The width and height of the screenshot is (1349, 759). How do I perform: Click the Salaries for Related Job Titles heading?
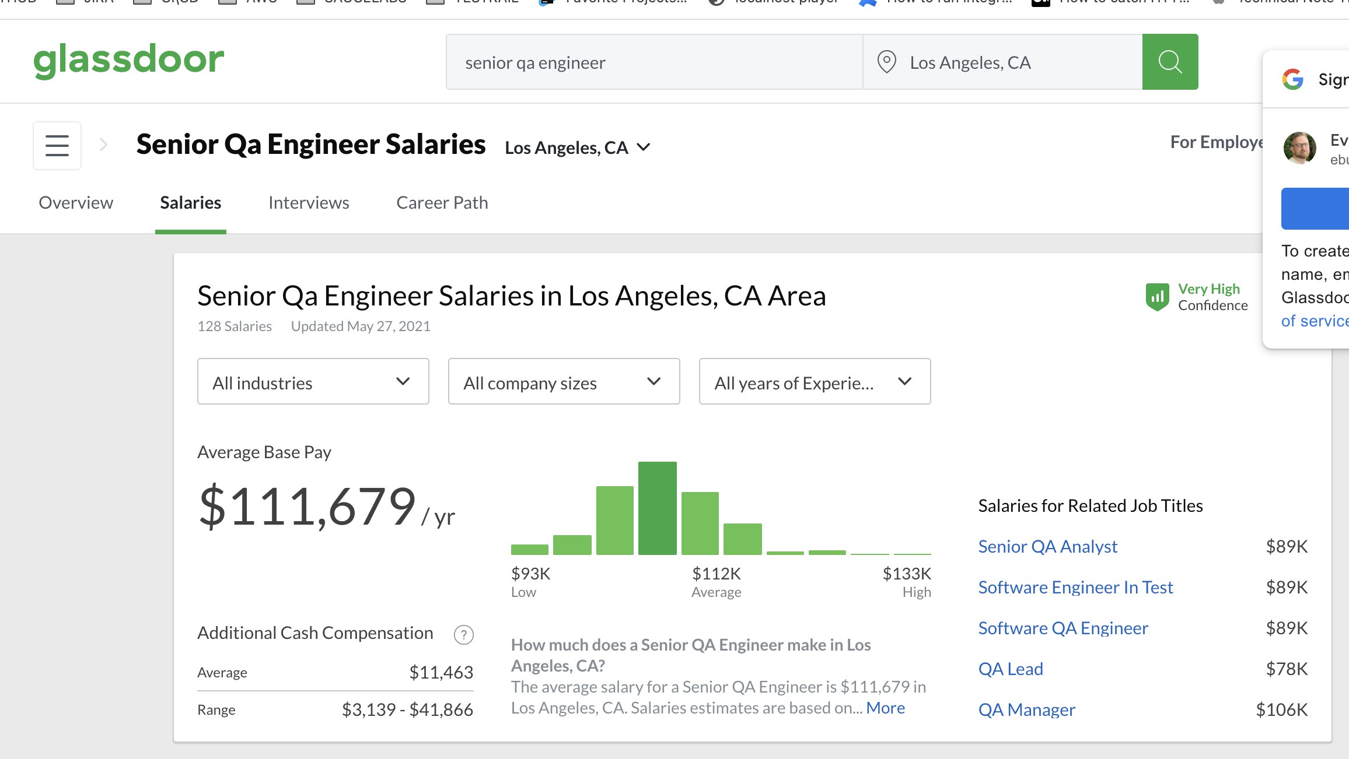pos(1091,506)
